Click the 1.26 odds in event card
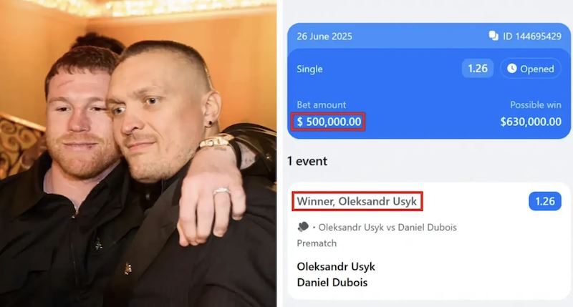Viewport: 573px width, 307px height. coord(545,201)
